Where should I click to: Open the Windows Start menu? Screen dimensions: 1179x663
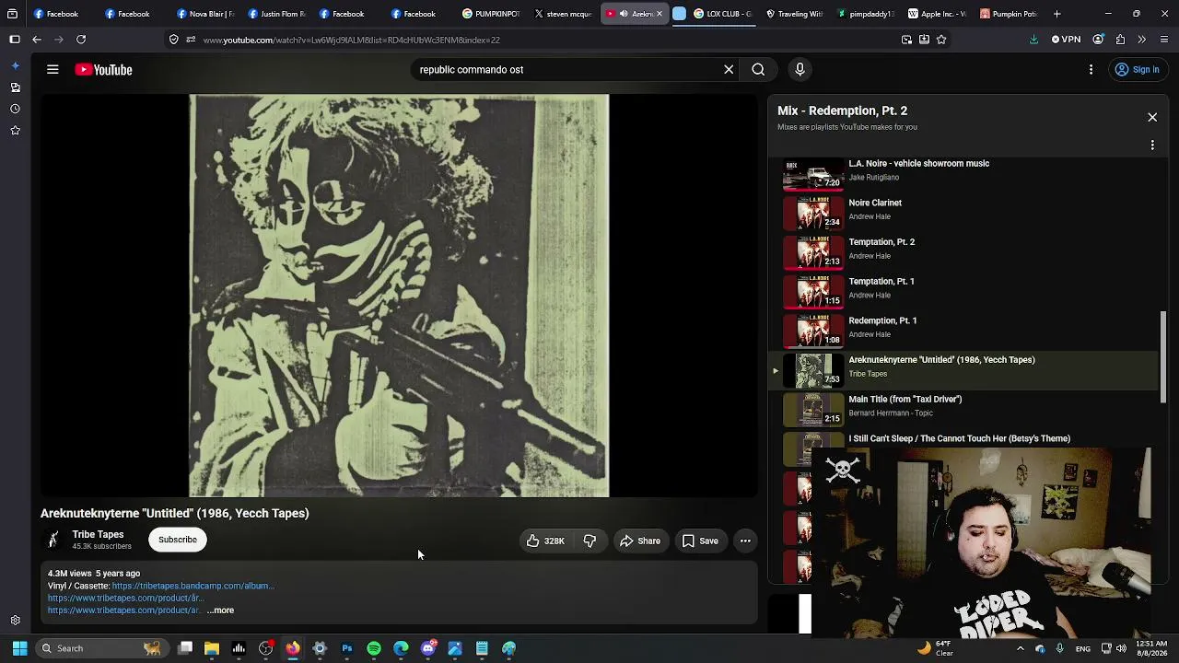click(19, 648)
